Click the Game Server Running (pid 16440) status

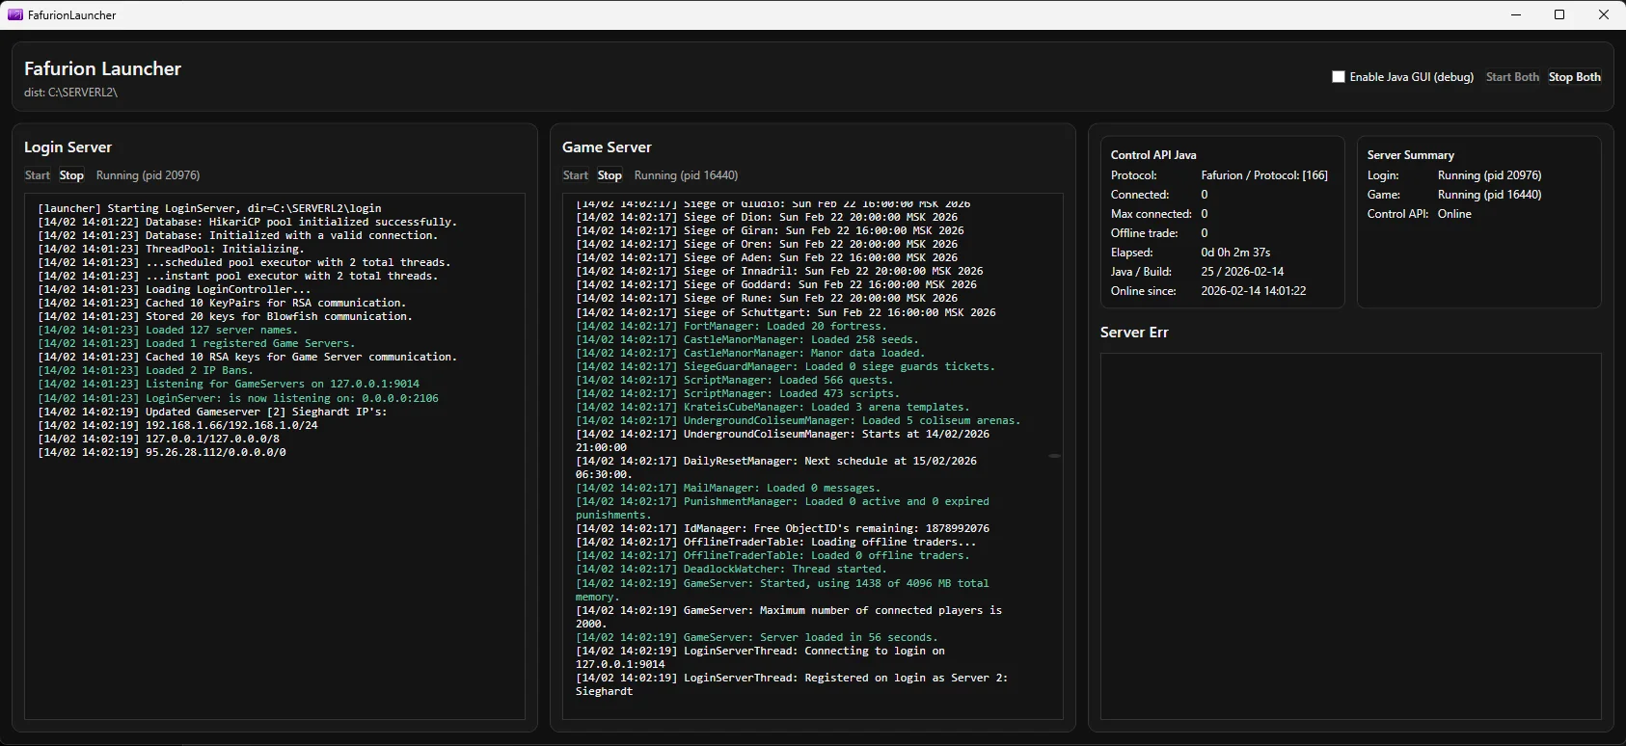[x=686, y=175]
